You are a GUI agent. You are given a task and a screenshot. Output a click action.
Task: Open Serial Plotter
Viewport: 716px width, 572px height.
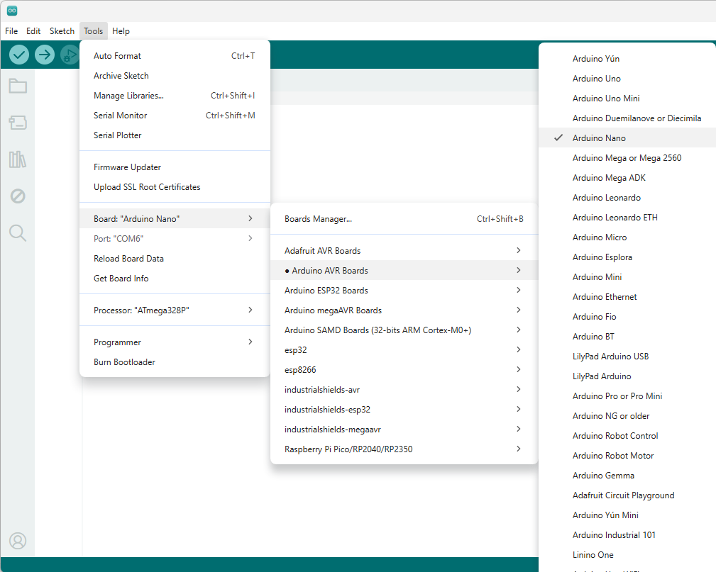point(175,135)
